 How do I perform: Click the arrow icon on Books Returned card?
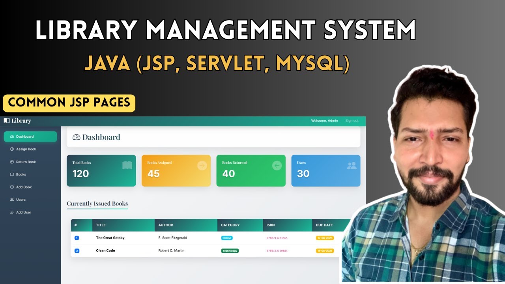277,166
